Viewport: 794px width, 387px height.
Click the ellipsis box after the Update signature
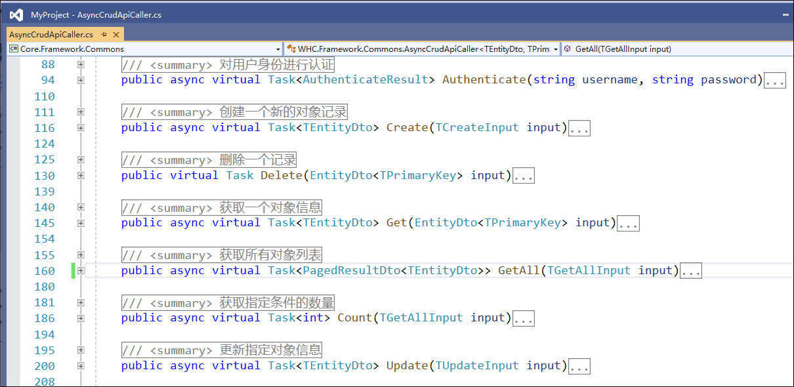579,366
